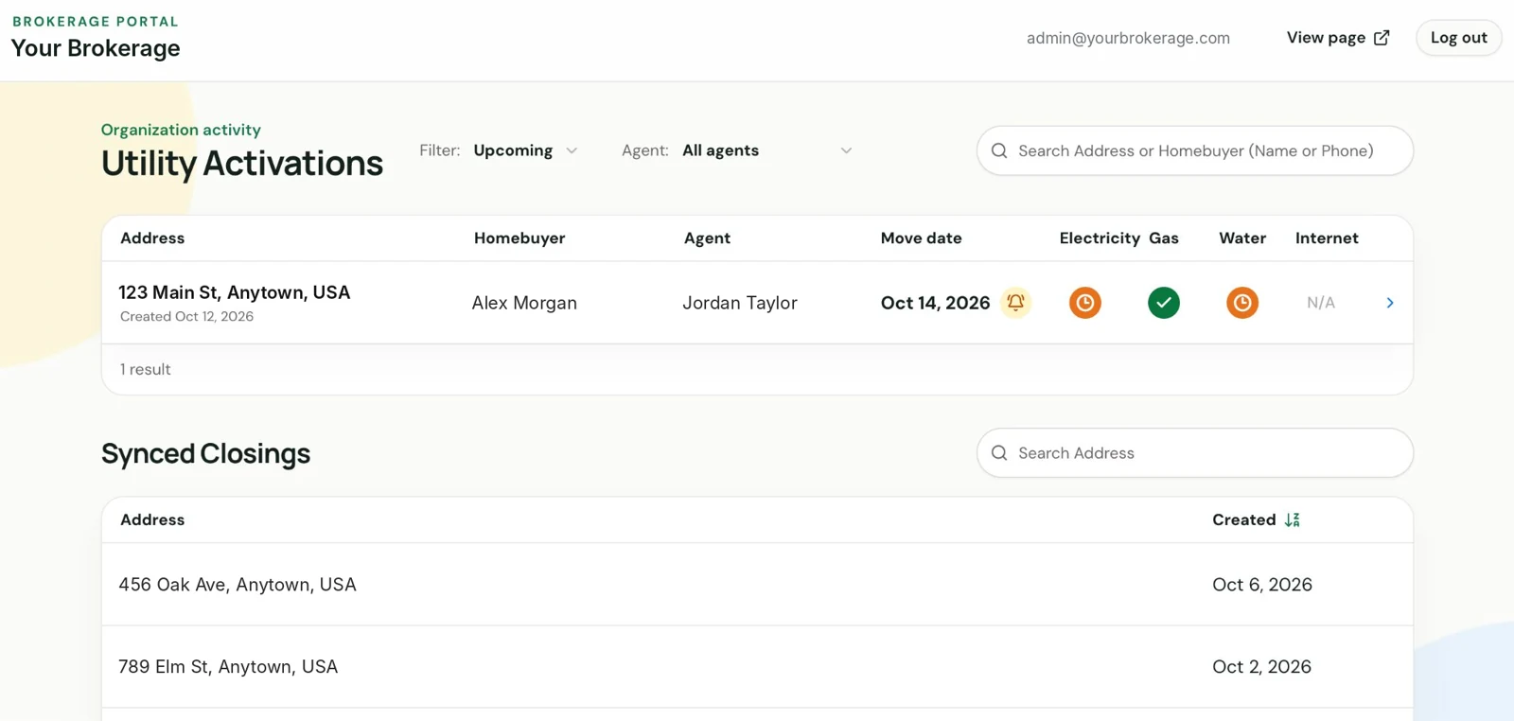Click Address header in Synced Closings table

coord(152,519)
